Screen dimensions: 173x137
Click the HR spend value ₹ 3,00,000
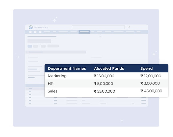(150, 84)
